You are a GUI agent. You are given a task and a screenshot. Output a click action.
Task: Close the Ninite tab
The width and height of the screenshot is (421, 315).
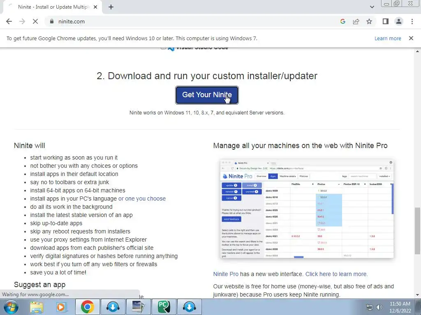(95, 7)
